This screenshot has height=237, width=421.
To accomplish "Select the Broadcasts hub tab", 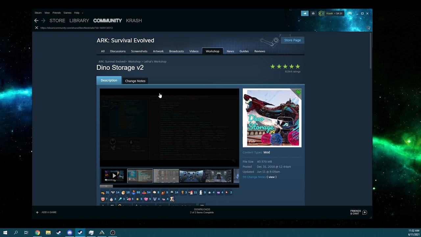I will 176,51.
